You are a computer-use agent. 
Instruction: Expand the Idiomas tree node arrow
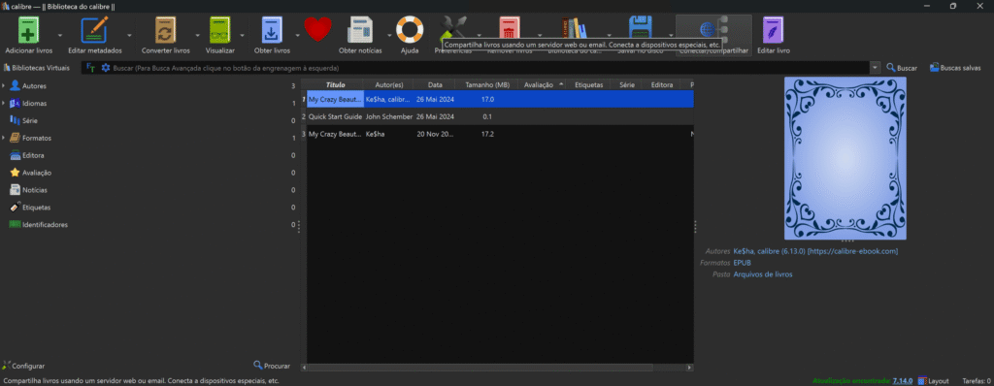(x=4, y=104)
